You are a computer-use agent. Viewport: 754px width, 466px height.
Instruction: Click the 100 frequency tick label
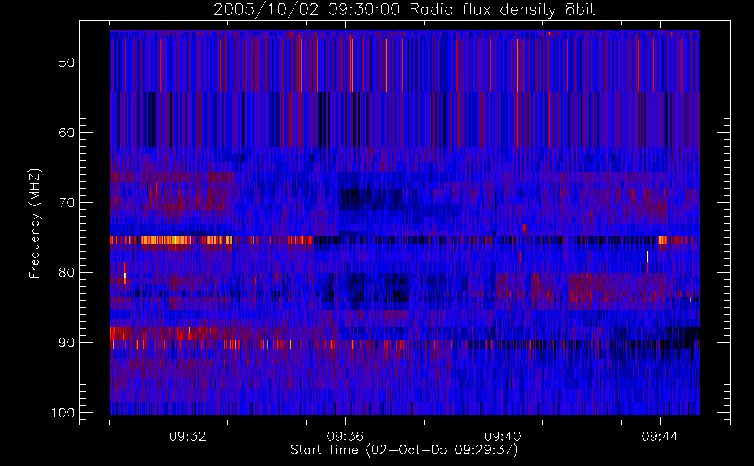pos(63,413)
